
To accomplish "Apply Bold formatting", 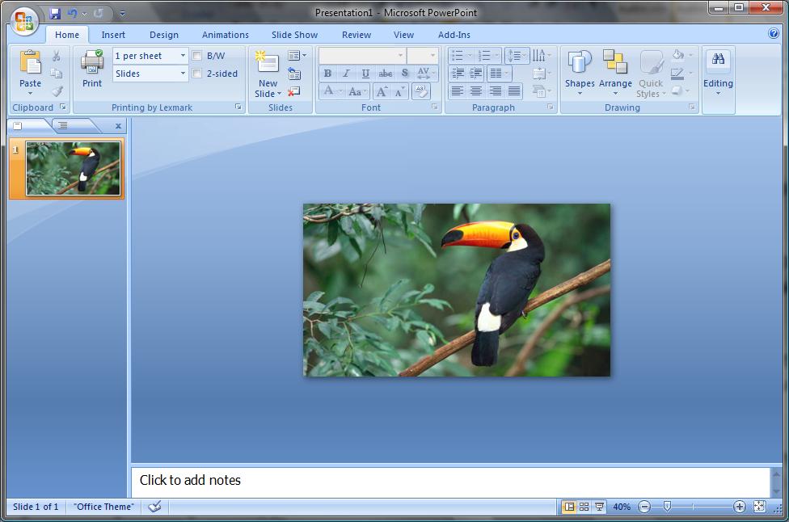I will (327, 74).
